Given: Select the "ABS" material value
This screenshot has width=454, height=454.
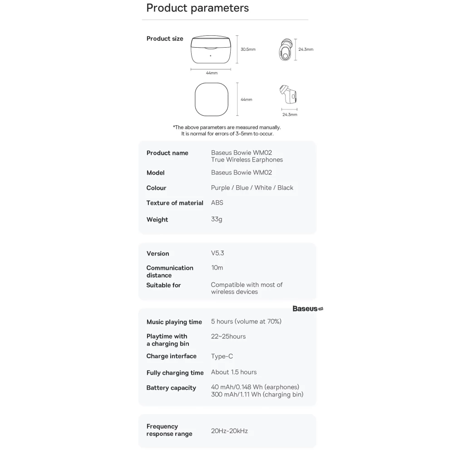Looking at the screenshot, I should coord(217,203).
